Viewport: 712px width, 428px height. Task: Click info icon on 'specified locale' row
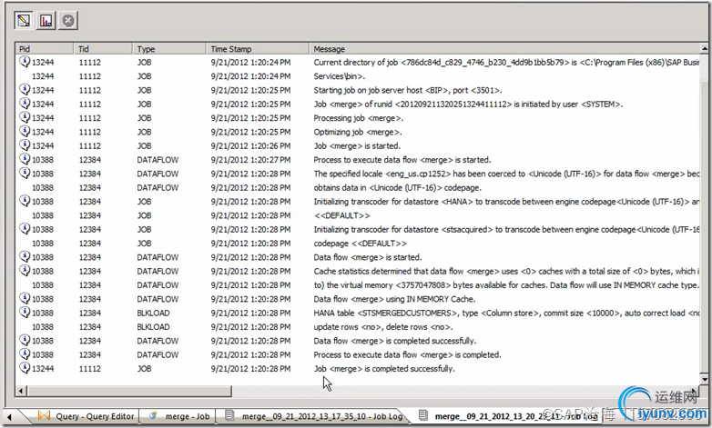pyautogui.click(x=25, y=174)
